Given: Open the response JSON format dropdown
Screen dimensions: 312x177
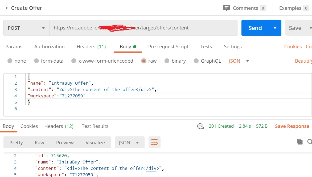Looking at the screenshot, I should click(x=130, y=143).
